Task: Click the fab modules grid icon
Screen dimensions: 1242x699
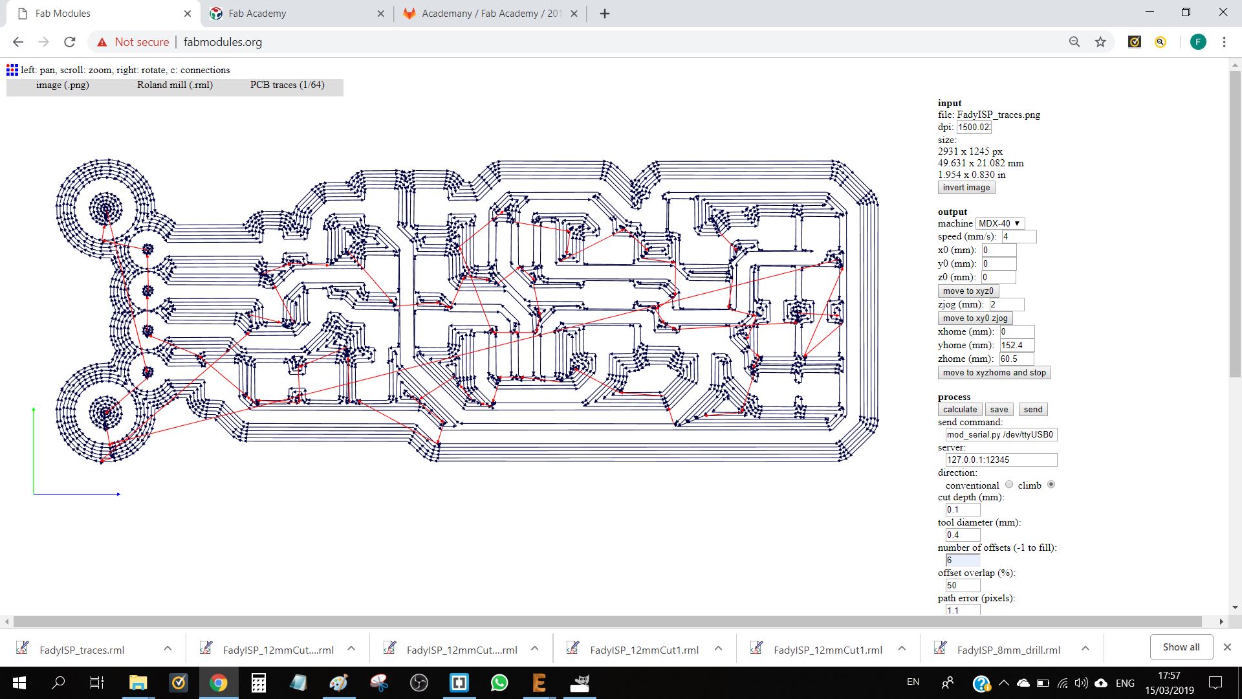Action: click(x=11, y=69)
